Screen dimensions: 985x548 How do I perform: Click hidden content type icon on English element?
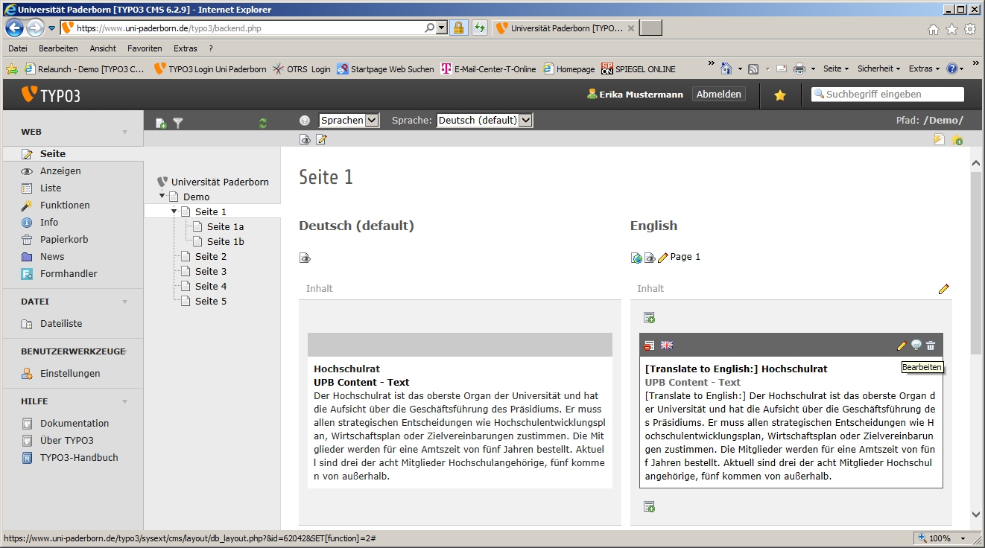(650, 345)
